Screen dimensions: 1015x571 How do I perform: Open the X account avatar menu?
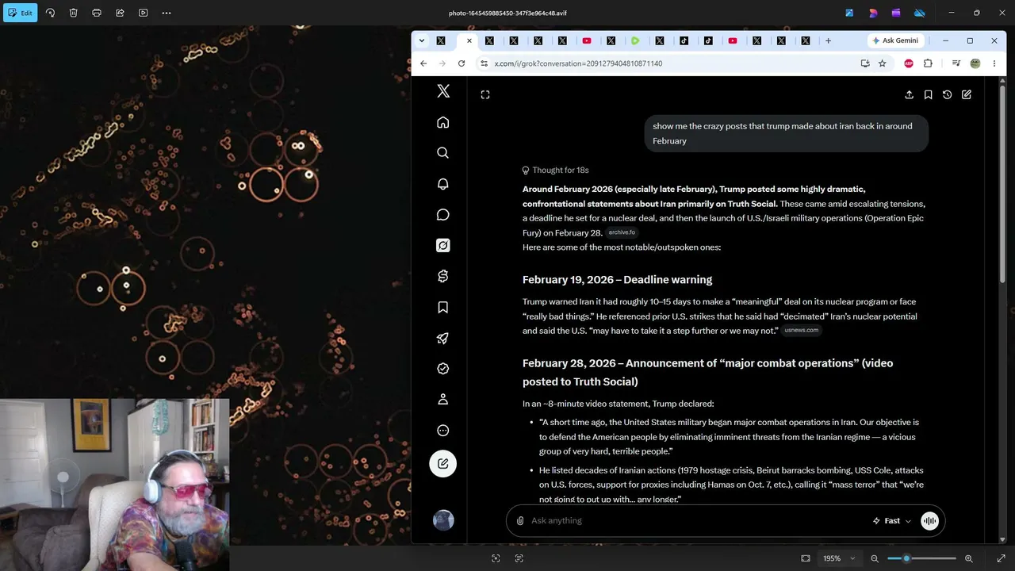tap(443, 520)
